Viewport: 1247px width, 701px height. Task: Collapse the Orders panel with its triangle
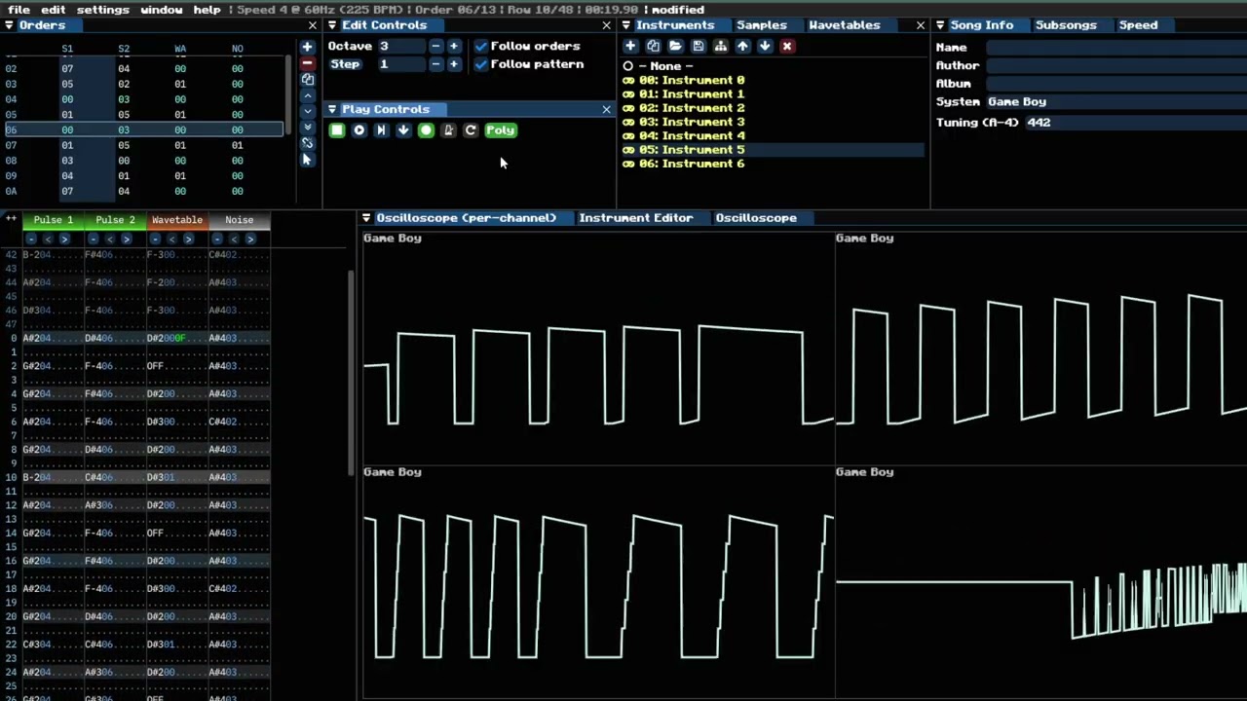(9, 25)
